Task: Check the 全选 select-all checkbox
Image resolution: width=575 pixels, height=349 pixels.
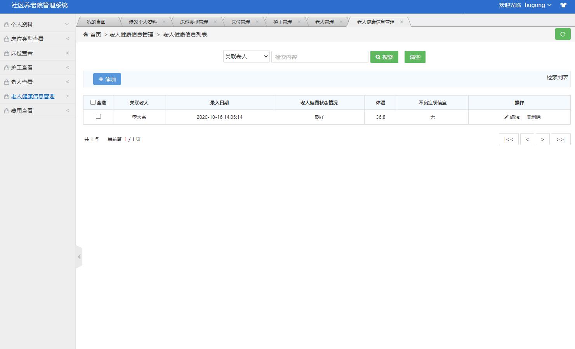Action: coord(92,102)
